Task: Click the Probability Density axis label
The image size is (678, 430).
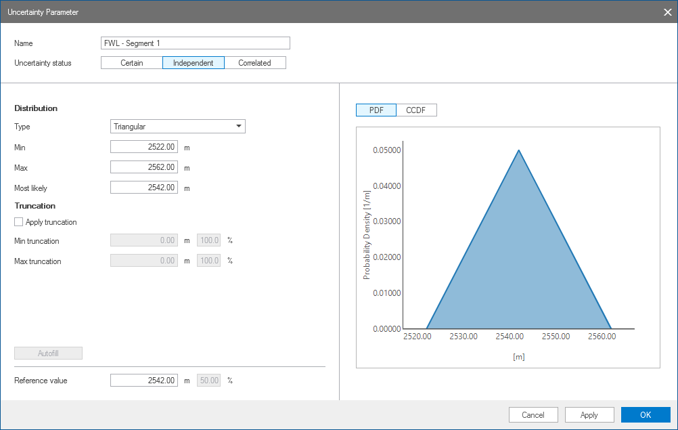Action: (x=367, y=235)
